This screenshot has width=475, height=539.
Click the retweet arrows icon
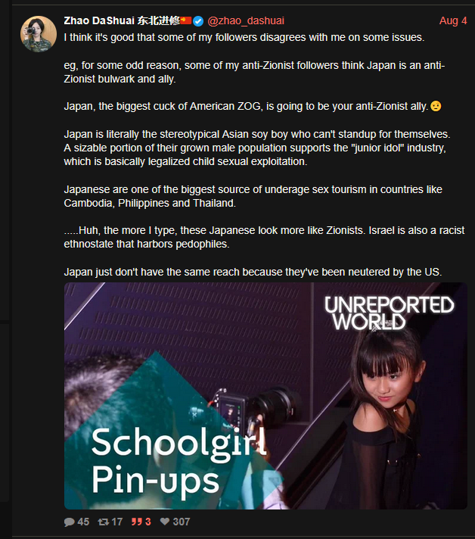(x=104, y=522)
